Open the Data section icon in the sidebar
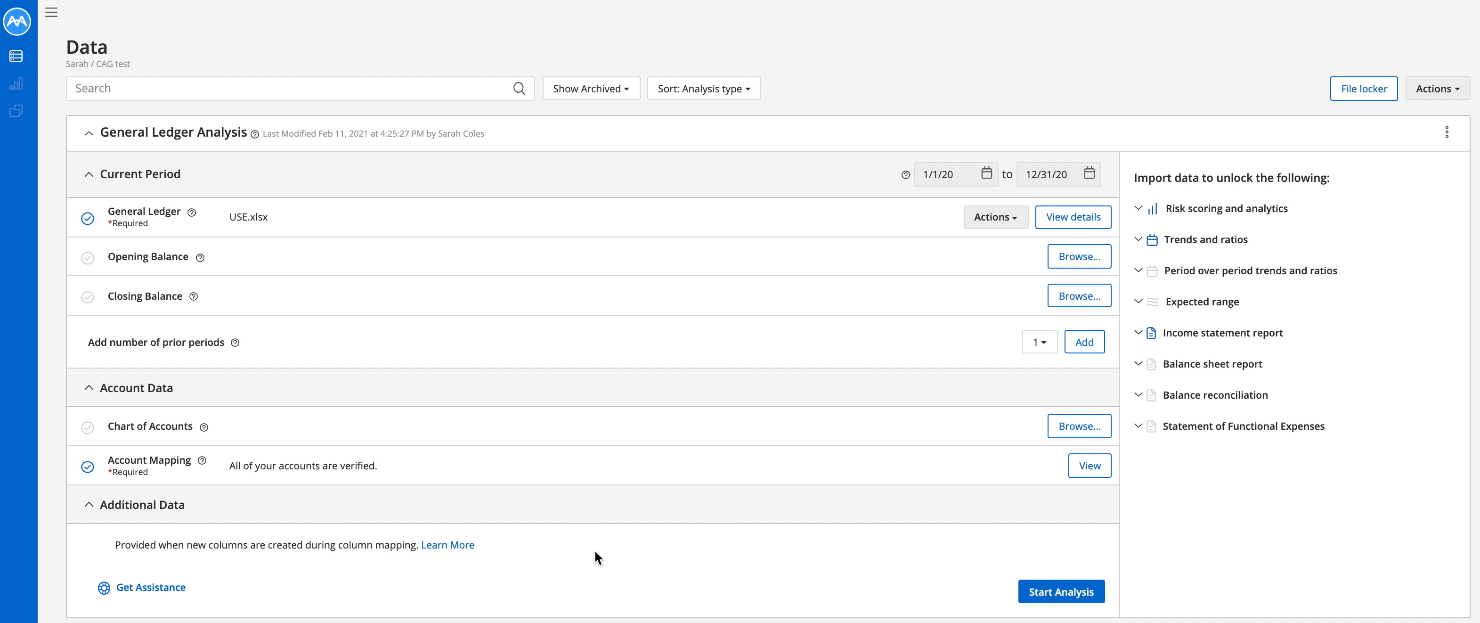Image resolution: width=1480 pixels, height=623 pixels. click(x=16, y=56)
